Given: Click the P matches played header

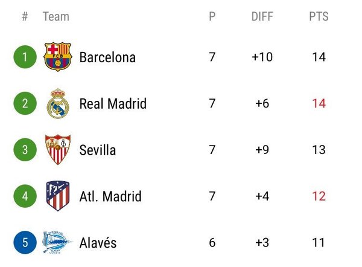Looking at the screenshot, I should pos(212,17).
